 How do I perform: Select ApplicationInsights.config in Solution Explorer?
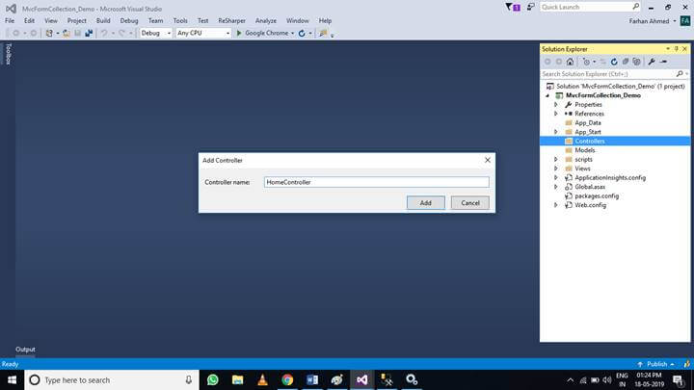(610, 178)
